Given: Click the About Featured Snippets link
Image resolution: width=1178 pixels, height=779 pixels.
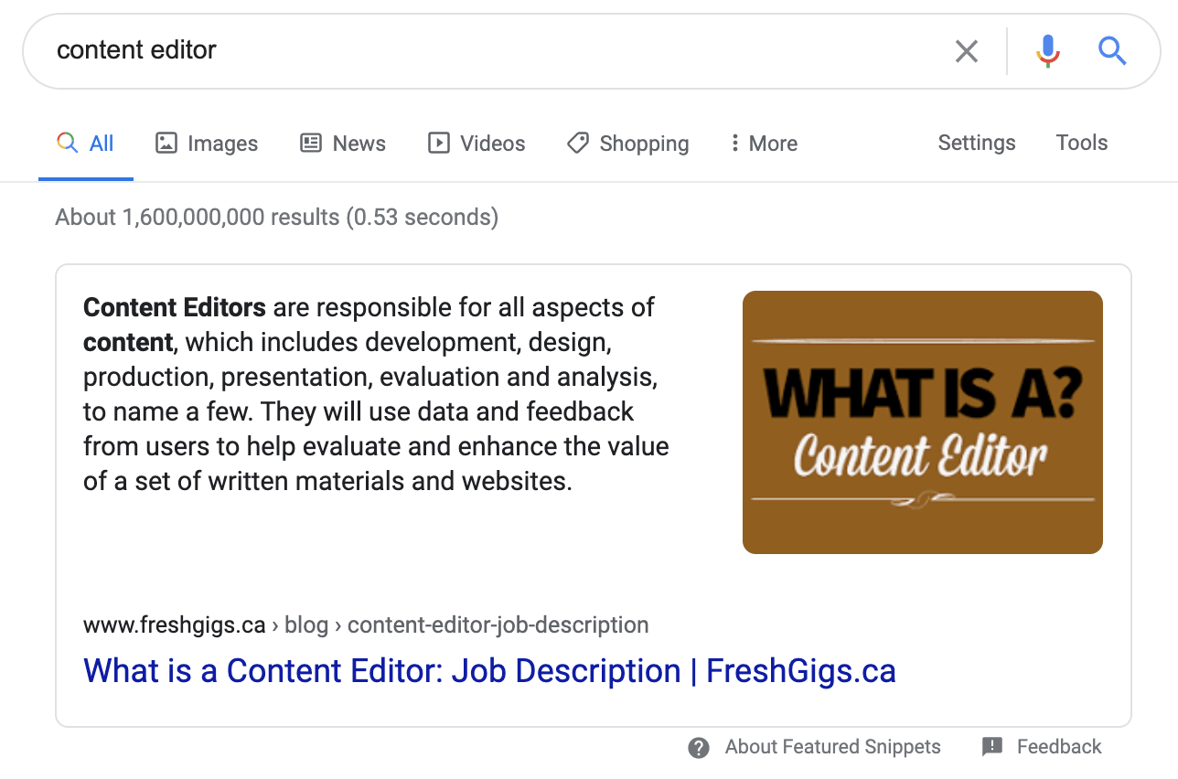Looking at the screenshot, I should coord(832,747).
